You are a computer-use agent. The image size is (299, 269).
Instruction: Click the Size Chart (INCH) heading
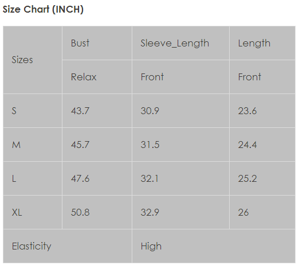point(43,9)
